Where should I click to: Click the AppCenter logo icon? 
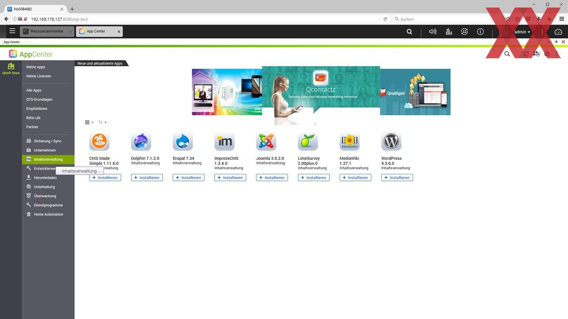click(13, 54)
